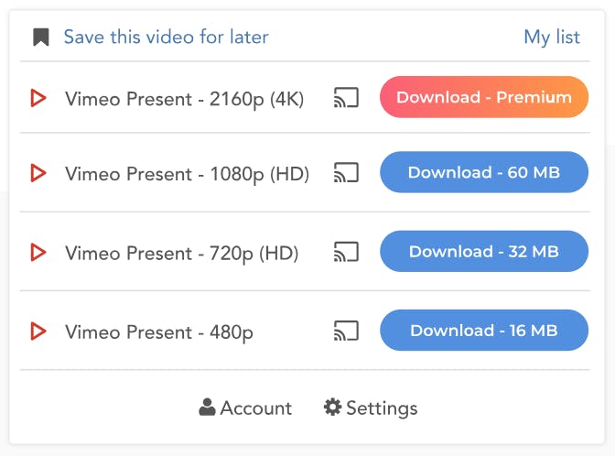
Task: Open the Save this video for later link
Action: (x=166, y=37)
